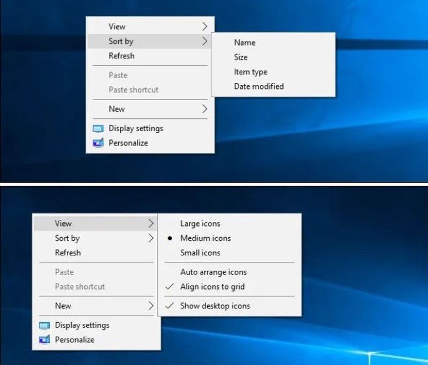428x365 pixels.
Task: Click the View chevron arrow in top menu
Action: pos(205,26)
